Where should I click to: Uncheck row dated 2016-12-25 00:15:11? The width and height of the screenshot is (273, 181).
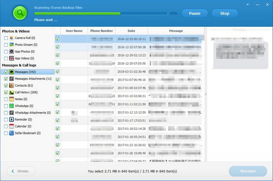[x=57, y=39]
